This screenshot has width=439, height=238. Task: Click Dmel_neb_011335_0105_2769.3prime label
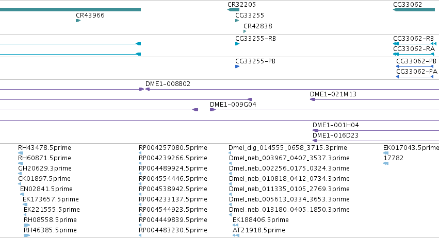(289, 190)
